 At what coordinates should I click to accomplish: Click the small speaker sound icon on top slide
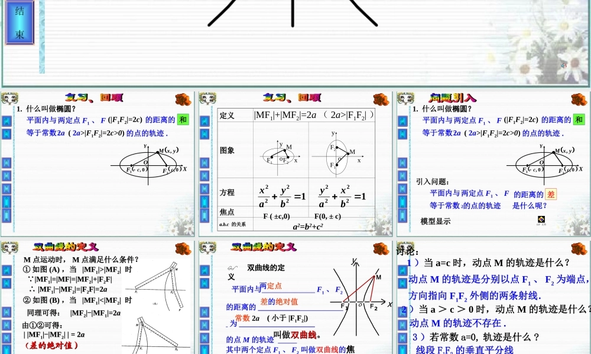564,65
